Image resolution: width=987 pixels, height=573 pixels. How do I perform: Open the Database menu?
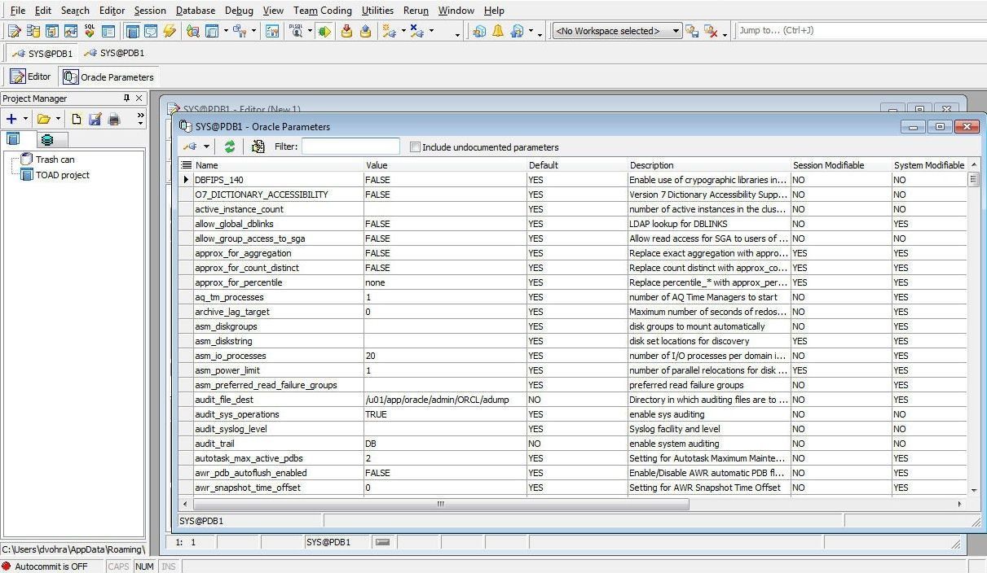tap(196, 11)
